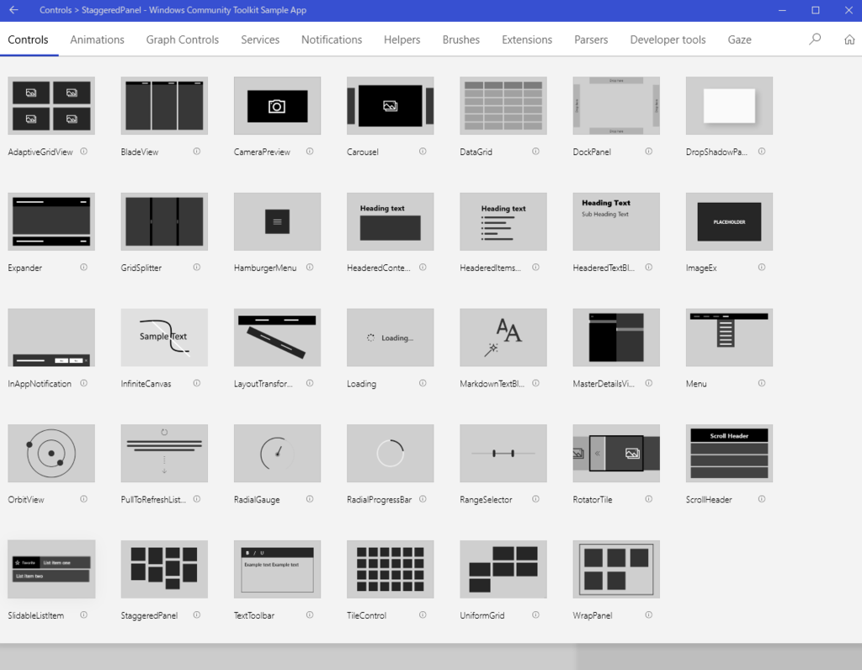
Task: Open the Carousel sample thumbnail
Action: (391, 105)
